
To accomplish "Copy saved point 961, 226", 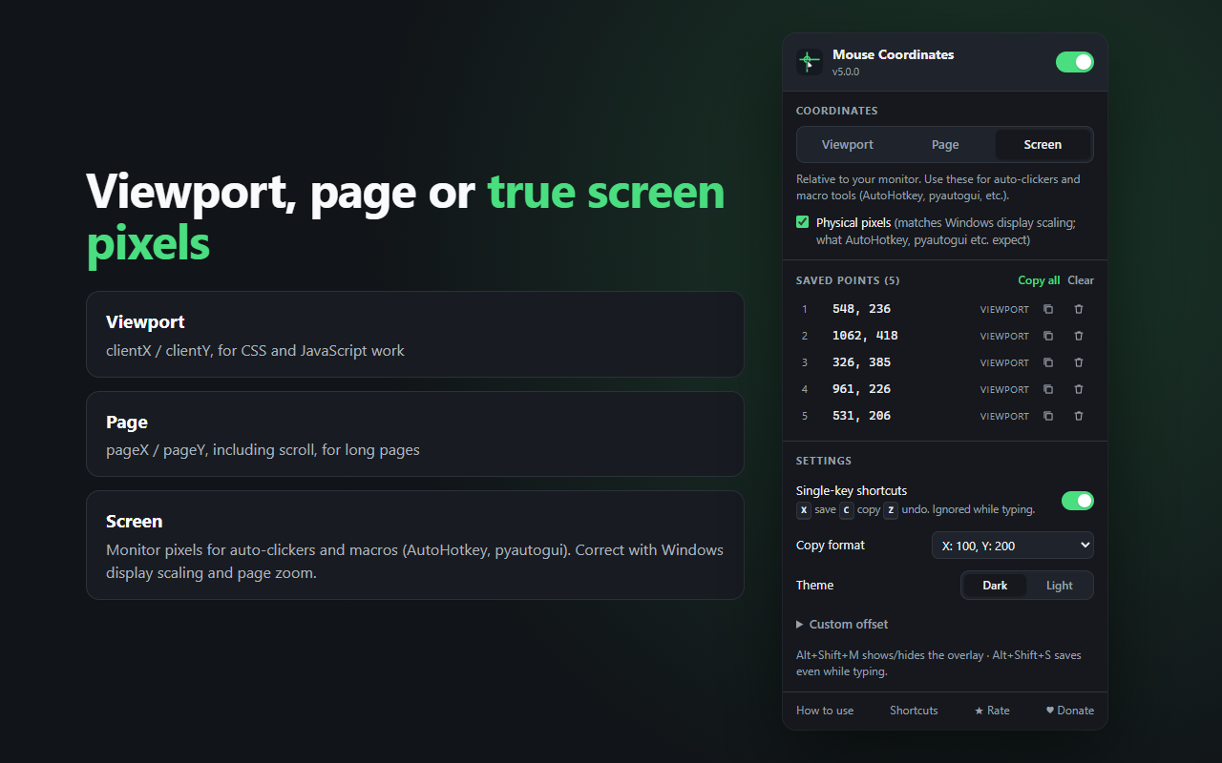I will 1048,389.
